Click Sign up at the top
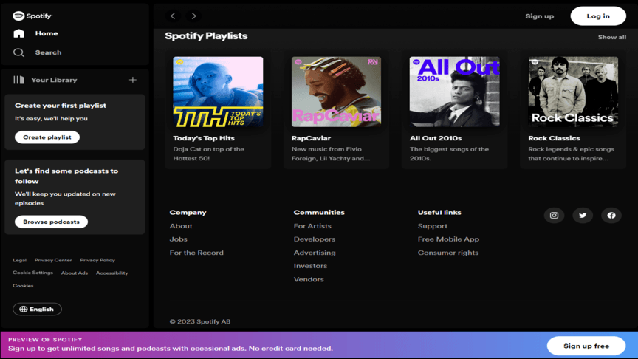This screenshot has height=359, width=638. (x=540, y=16)
